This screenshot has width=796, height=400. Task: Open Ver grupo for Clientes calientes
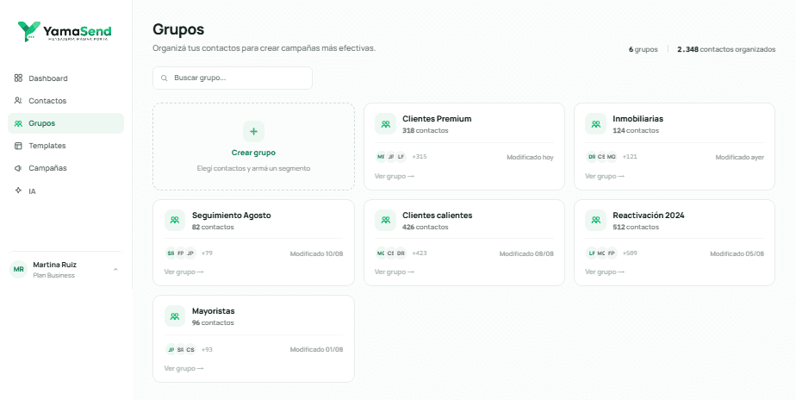395,272
